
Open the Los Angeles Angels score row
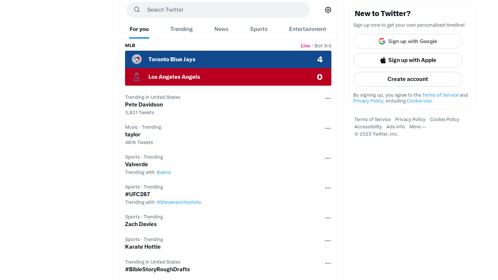(228, 77)
